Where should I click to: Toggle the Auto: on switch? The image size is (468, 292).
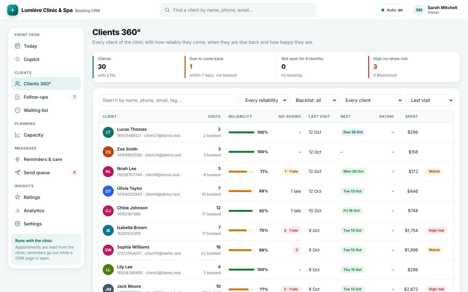coord(392,10)
